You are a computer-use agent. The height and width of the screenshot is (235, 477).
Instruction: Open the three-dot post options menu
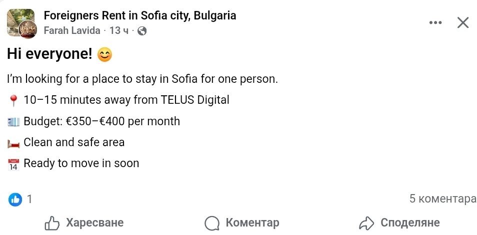pyautogui.click(x=436, y=23)
